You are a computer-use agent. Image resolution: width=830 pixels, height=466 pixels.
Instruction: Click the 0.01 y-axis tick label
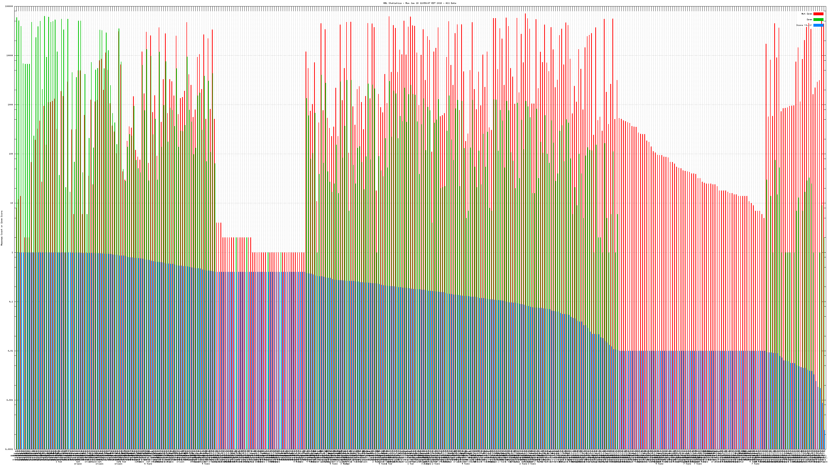tap(11, 351)
